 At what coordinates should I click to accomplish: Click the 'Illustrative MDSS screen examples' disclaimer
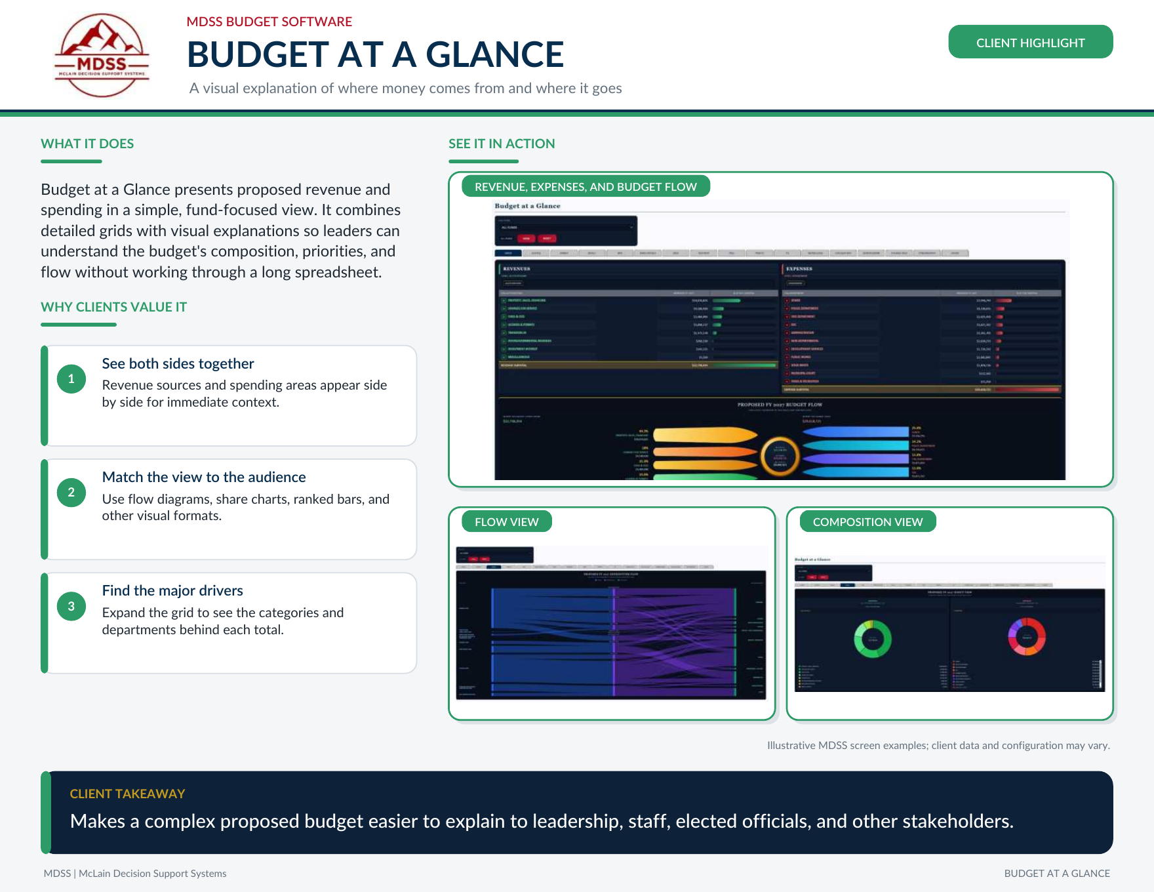938,745
